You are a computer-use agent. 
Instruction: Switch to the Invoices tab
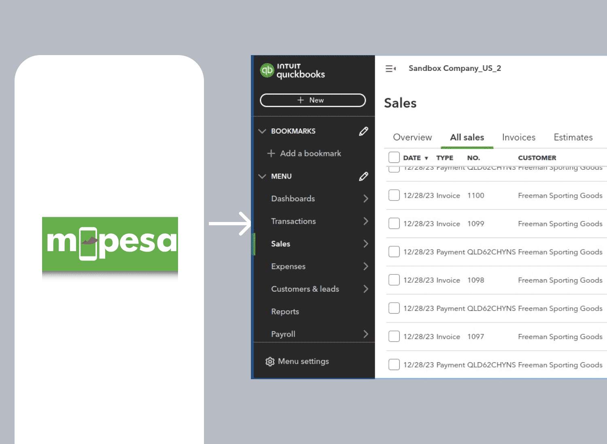pos(518,137)
